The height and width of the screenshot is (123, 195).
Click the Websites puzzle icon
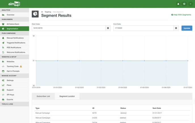(3, 61)
